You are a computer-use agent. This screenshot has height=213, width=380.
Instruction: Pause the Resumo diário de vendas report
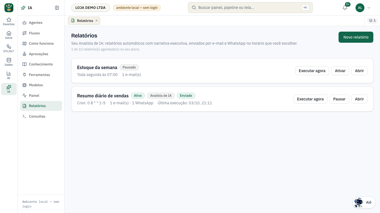point(339,99)
